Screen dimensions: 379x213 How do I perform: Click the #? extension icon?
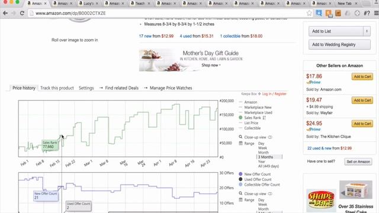[367, 13]
